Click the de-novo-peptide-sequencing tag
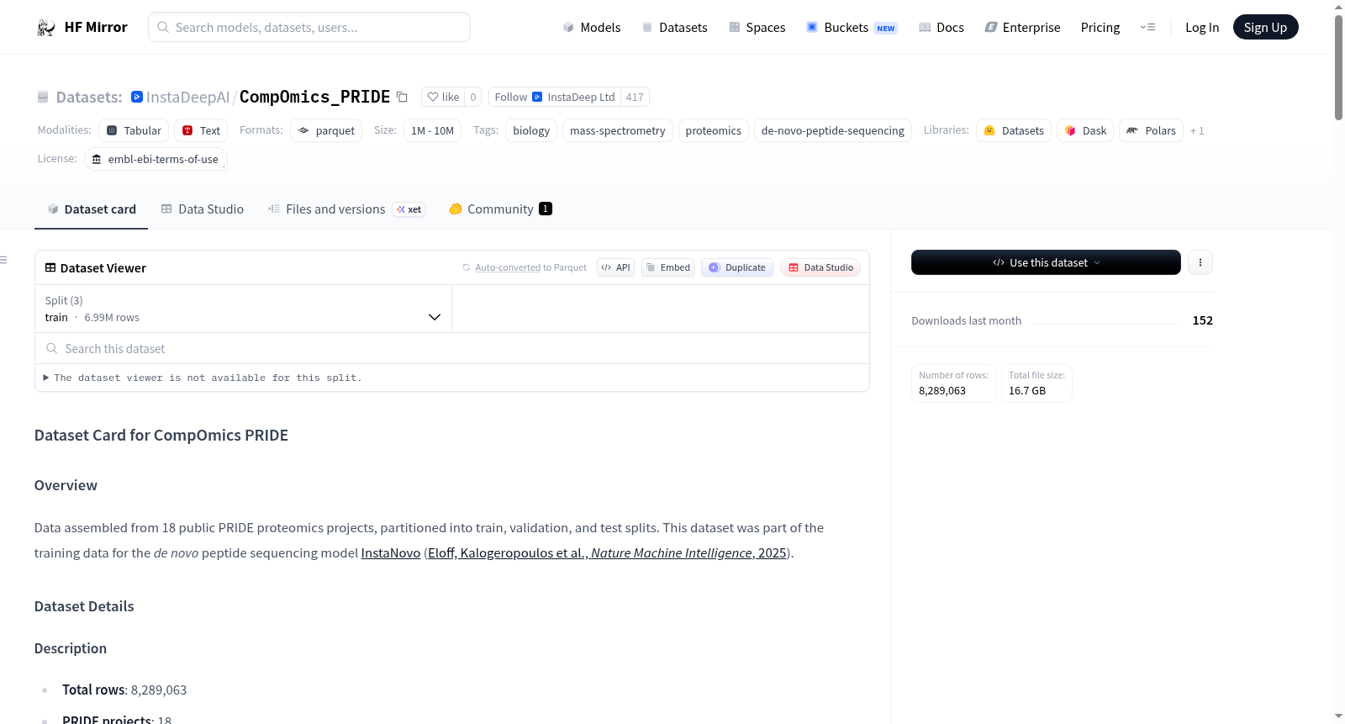This screenshot has width=1345, height=724. pyautogui.click(x=833, y=130)
